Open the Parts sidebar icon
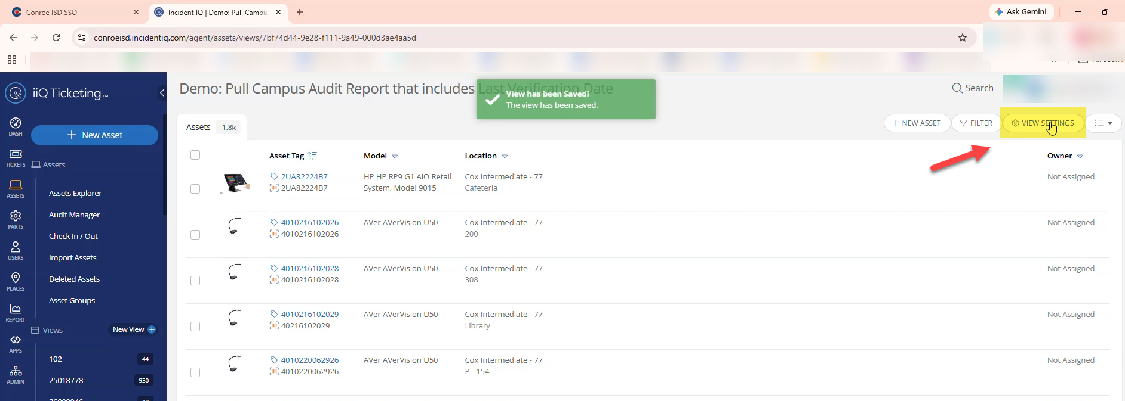 point(16,219)
